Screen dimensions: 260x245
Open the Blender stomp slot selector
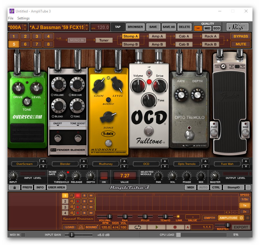pyautogui.click(x=65, y=164)
